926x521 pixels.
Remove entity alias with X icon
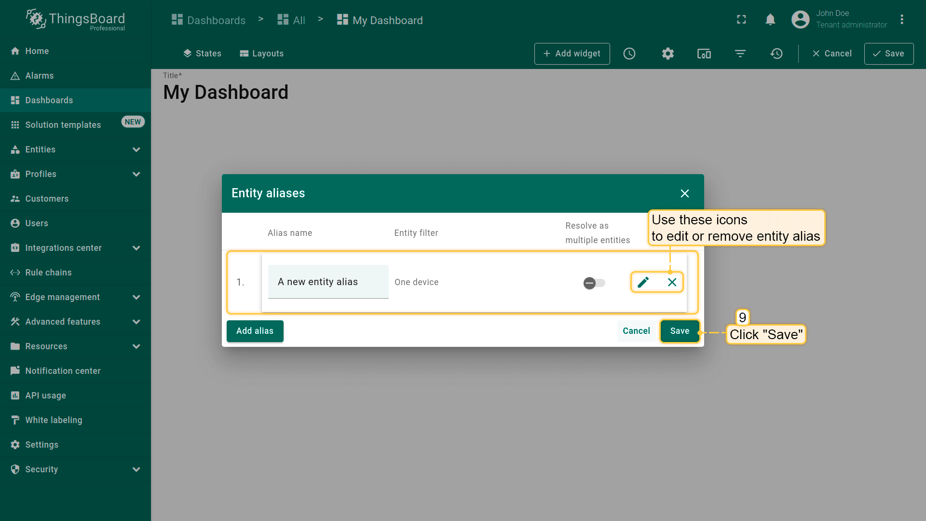point(672,282)
